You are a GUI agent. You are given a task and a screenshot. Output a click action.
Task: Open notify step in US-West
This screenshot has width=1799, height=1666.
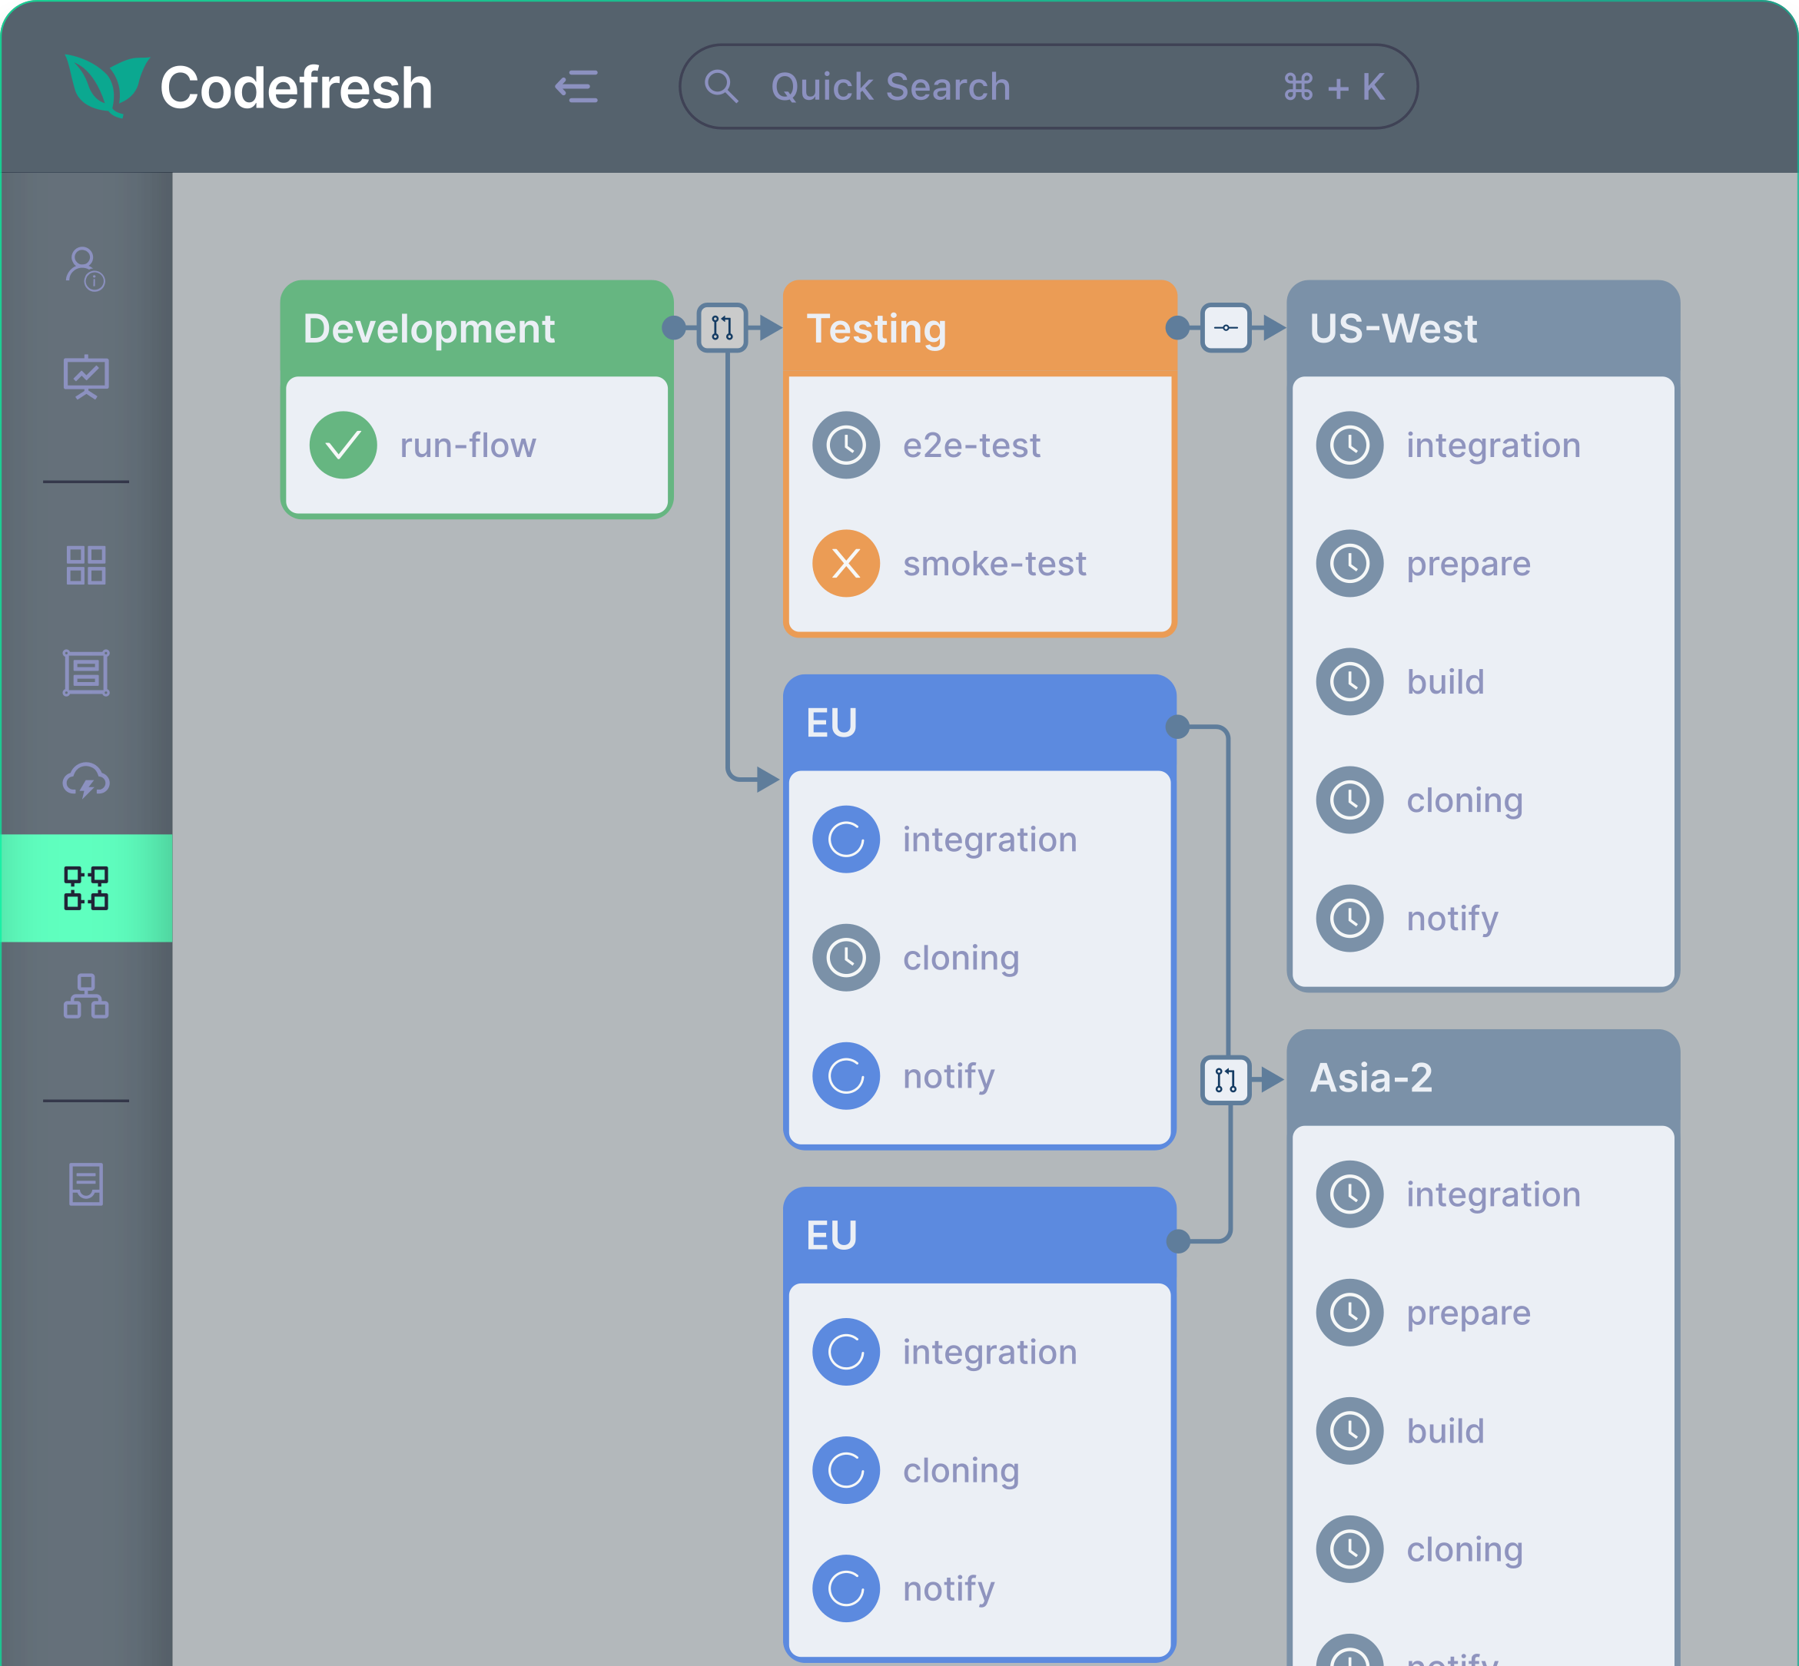pyautogui.click(x=1483, y=919)
